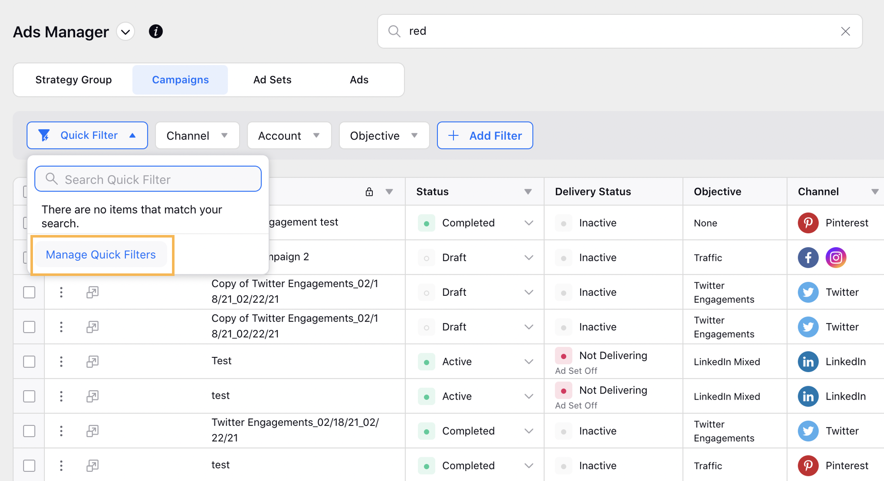Open the Objective filter dropdown
This screenshot has width=884, height=481.
[x=384, y=135]
